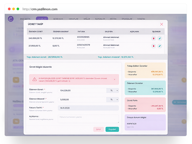Edit the 240.000,00 TL payment row
The image size is (192, 144).
[x=160, y=38]
